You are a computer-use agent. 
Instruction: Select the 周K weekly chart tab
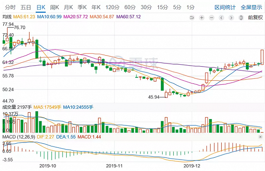[54, 7]
